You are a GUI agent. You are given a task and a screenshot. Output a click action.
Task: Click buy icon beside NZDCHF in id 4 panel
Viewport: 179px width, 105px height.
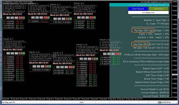point(77,21)
